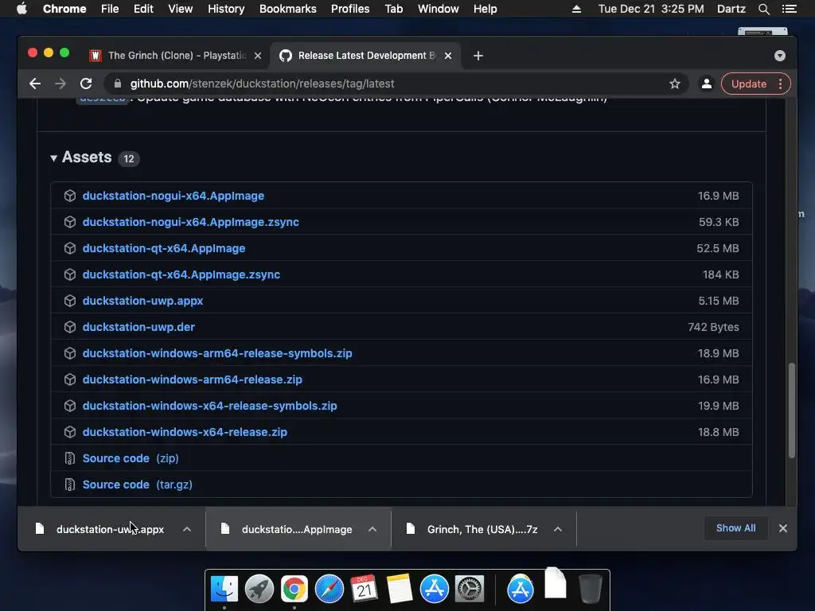Open Notes from the Dock

[400, 590]
